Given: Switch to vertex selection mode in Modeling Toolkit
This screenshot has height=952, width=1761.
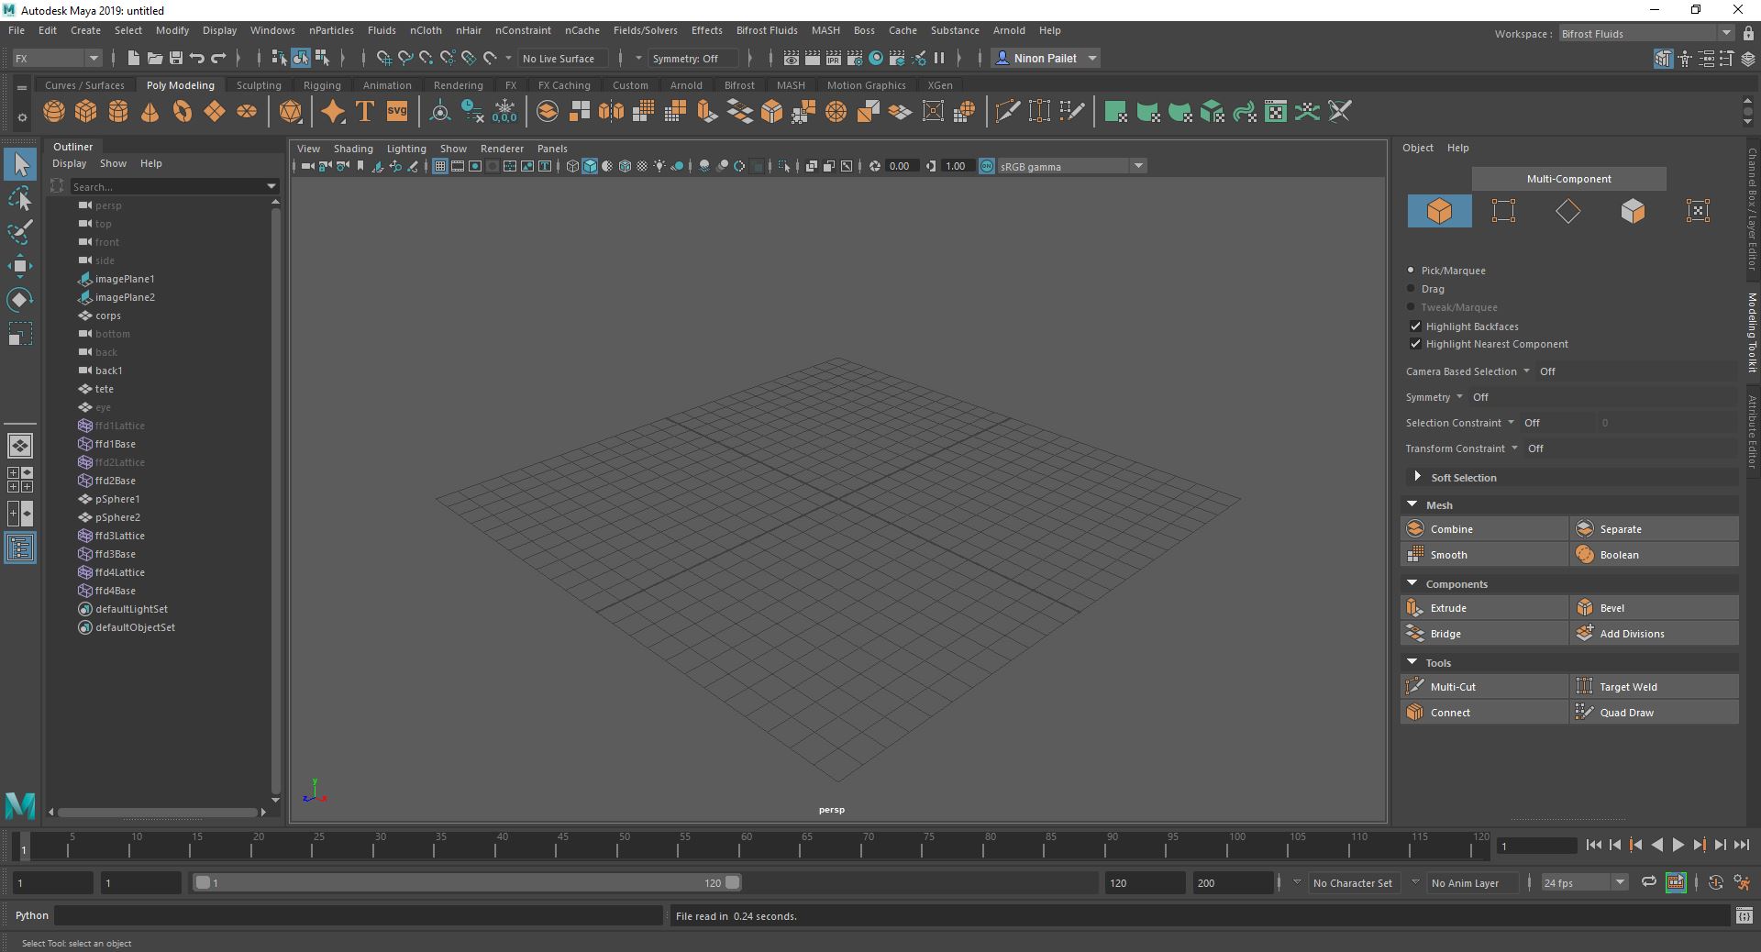Looking at the screenshot, I should click(1503, 211).
